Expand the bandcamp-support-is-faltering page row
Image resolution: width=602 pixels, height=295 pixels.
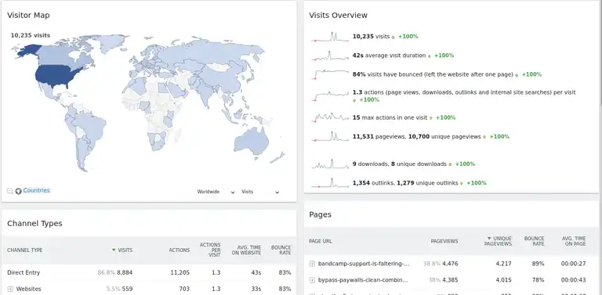(x=312, y=264)
